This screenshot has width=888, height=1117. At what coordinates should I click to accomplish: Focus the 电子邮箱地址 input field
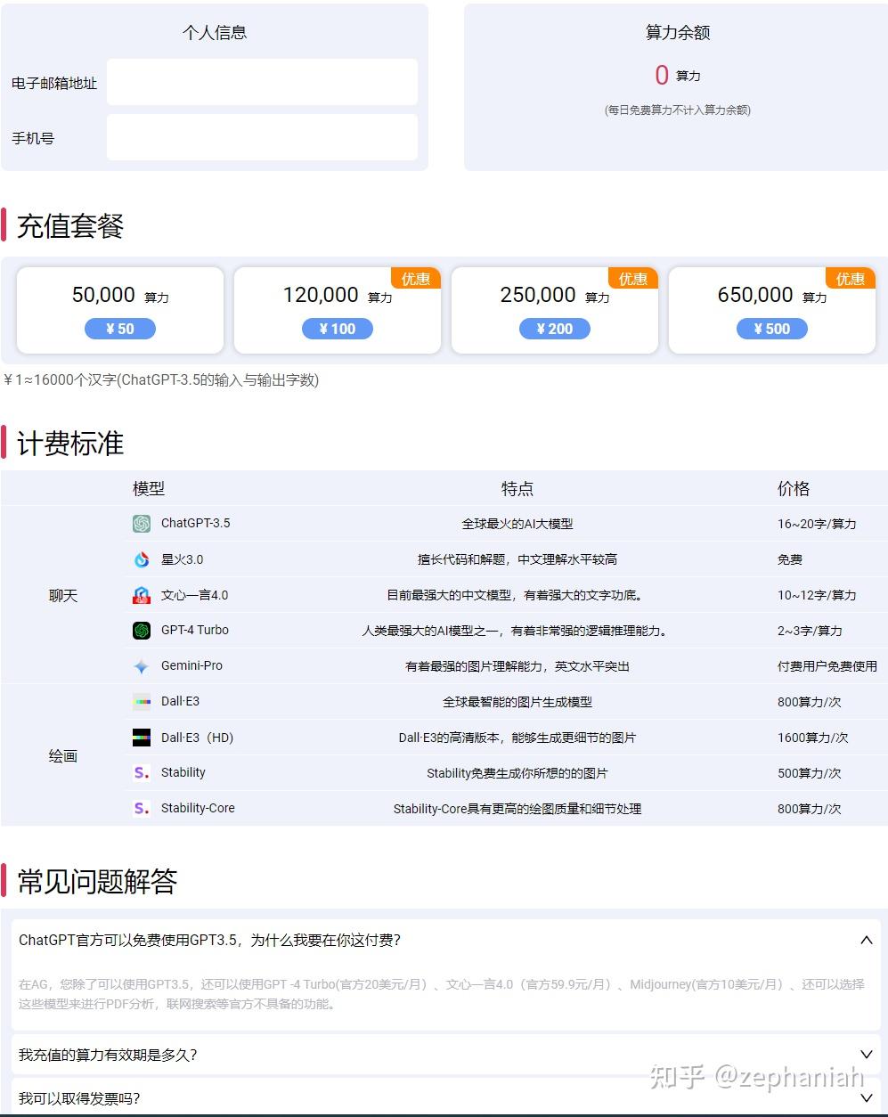pyautogui.click(x=262, y=82)
